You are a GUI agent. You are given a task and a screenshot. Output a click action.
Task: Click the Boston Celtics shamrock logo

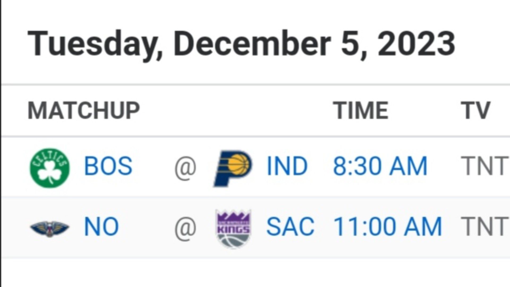pos(50,168)
